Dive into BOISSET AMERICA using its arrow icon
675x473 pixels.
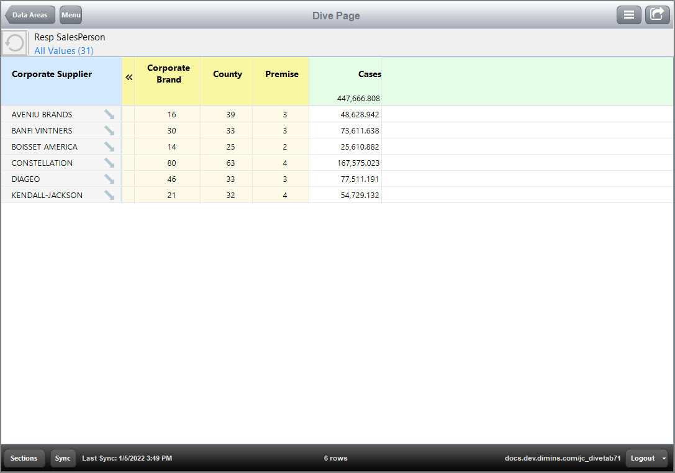pyautogui.click(x=109, y=146)
